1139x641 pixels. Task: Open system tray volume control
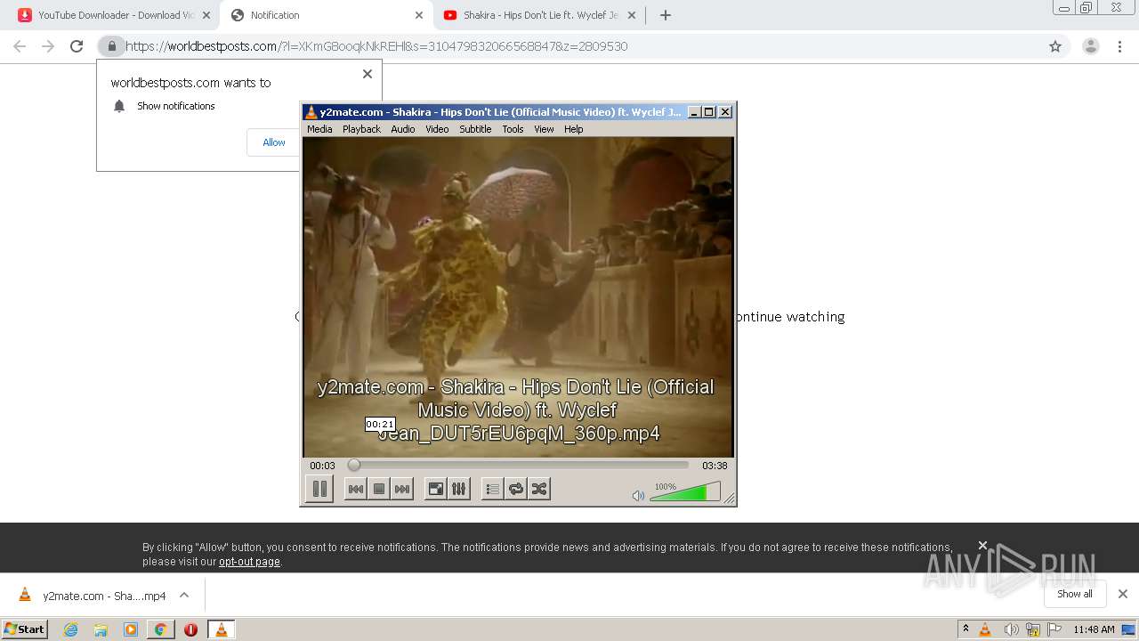pos(1011,629)
